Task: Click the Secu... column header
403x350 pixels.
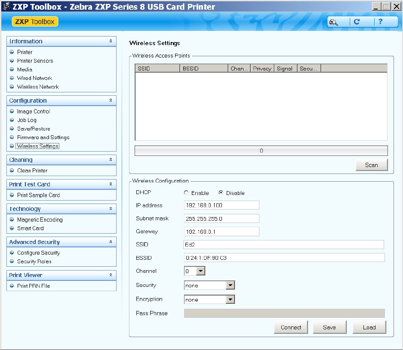Action: (x=309, y=69)
